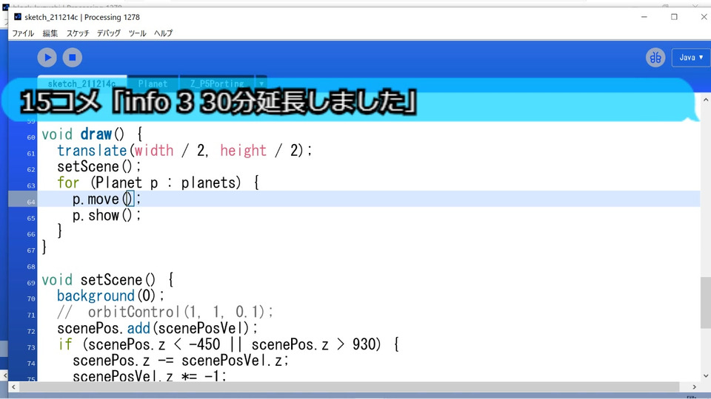
Task: Minimize the Processing window
Action: click(x=644, y=17)
